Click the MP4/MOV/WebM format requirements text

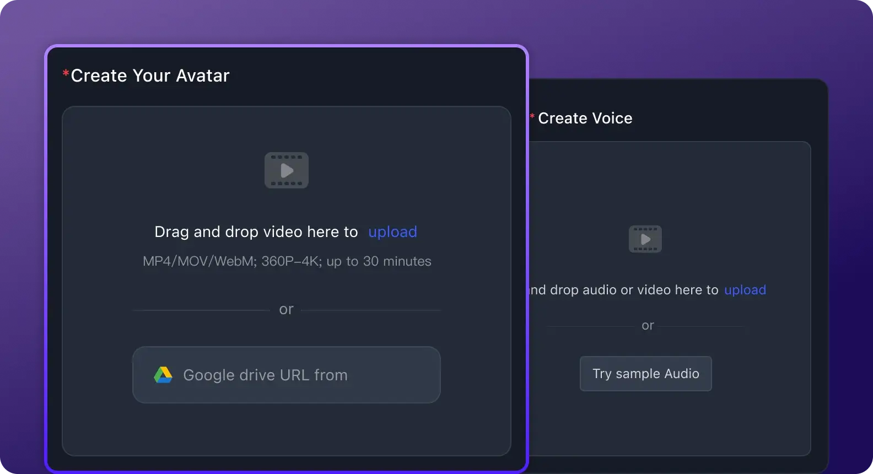tap(287, 261)
